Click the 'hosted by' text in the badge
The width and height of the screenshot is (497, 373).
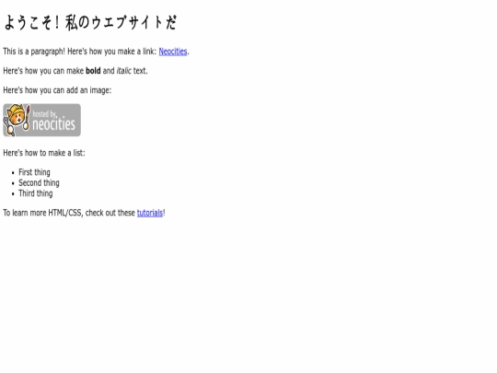[45, 114]
